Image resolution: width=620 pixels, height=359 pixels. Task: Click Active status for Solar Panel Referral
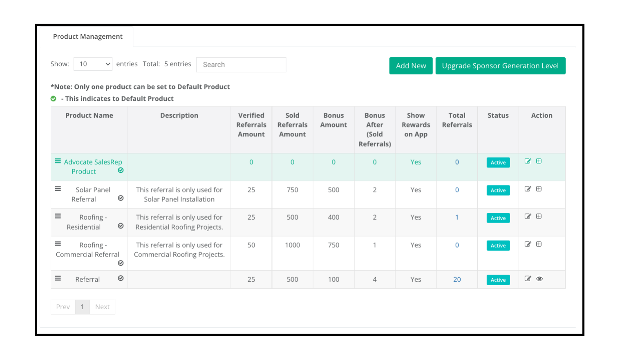(498, 190)
